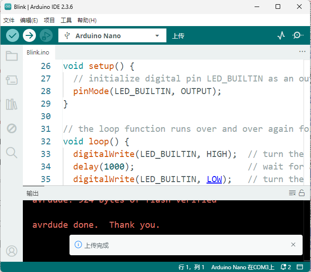Open the Arduino Nano board dropdown
The image size is (311, 272).
click(112, 36)
